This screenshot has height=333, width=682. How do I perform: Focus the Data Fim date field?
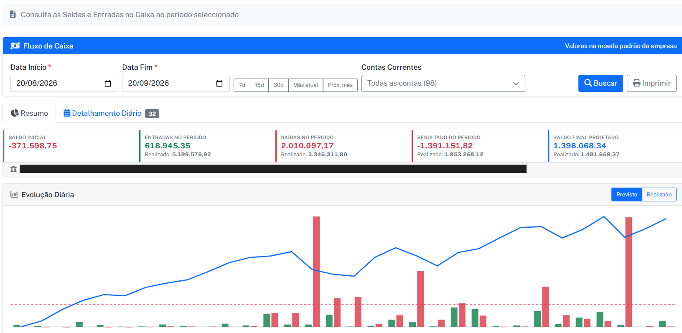(x=176, y=84)
